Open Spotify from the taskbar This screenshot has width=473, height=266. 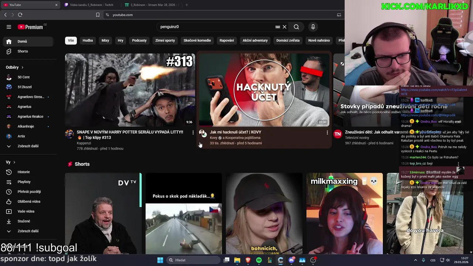259,260
